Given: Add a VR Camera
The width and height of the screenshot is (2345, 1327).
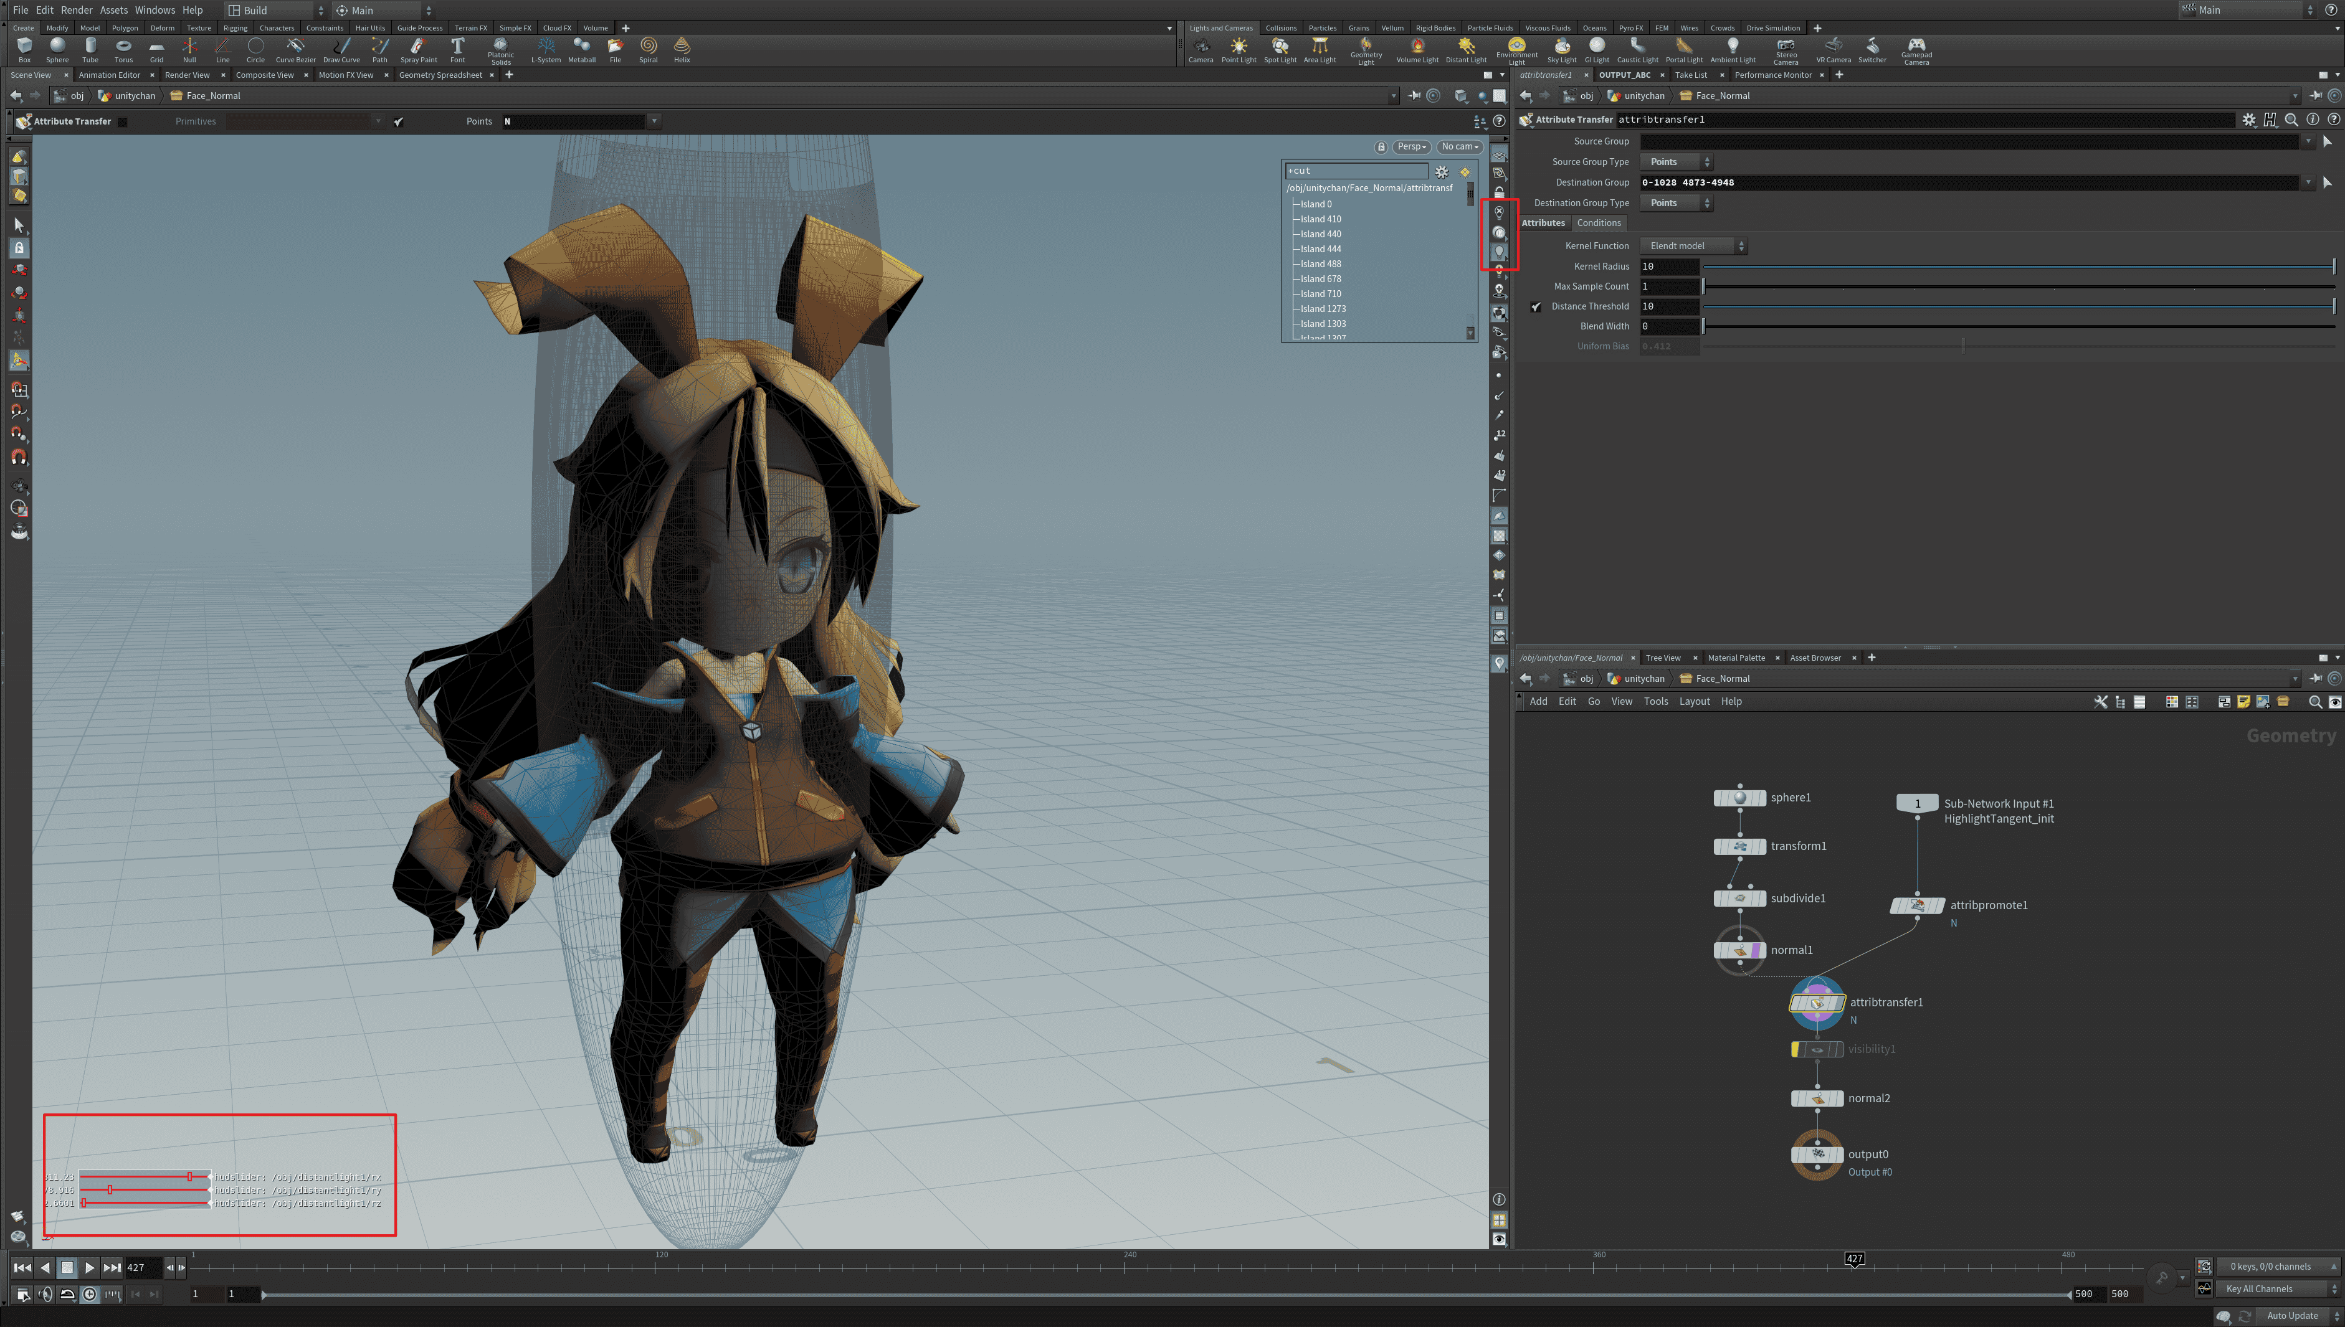Looking at the screenshot, I should coord(1833,50).
